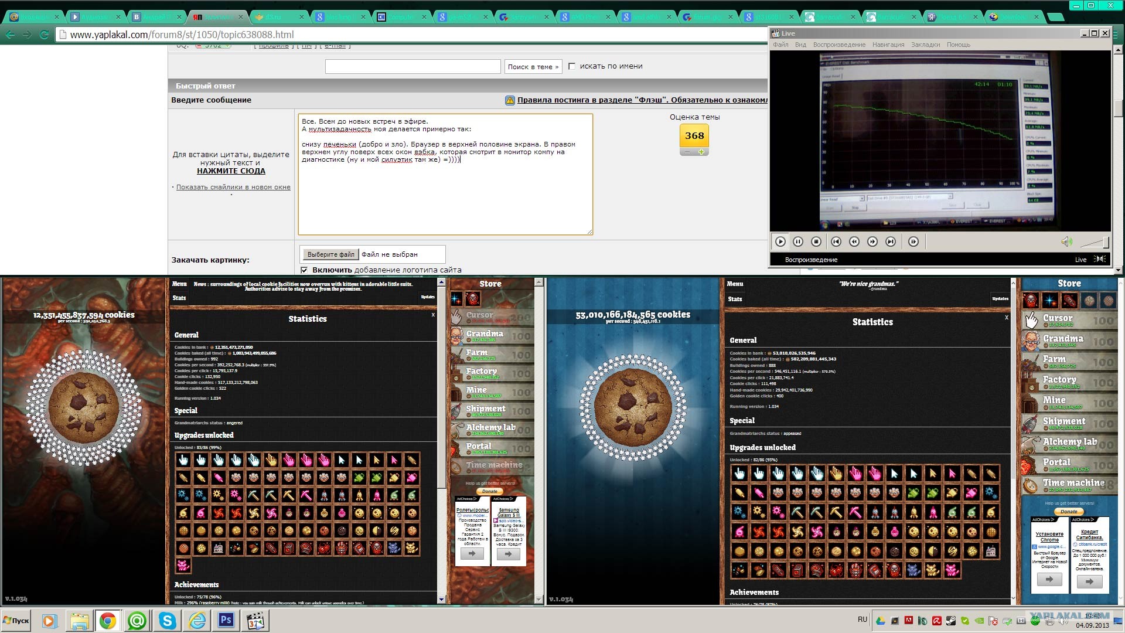Click the 'НАЖМИТЕ СЮДА' quote link

click(231, 171)
